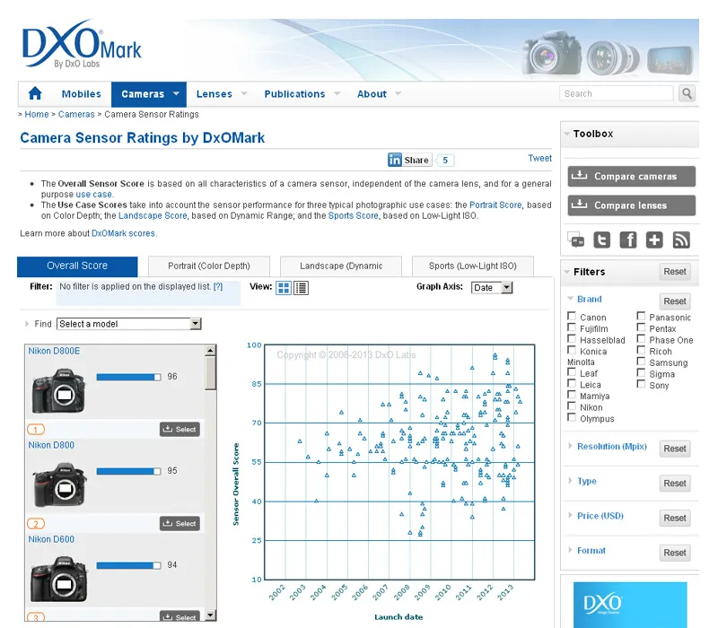Check the Sony brand filter
Viewport: 718px width, 628px height.
coord(641,384)
